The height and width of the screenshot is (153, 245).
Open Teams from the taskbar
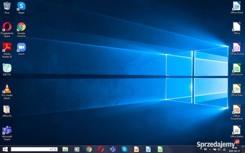[113, 149]
